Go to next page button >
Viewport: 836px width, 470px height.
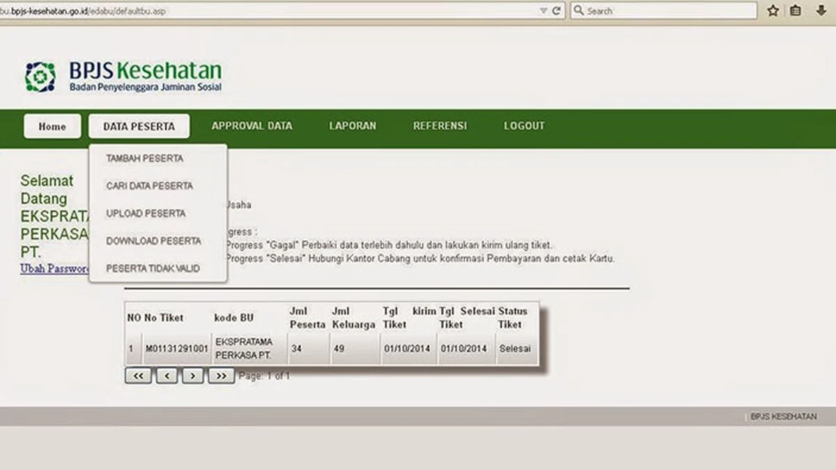(x=192, y=375)
